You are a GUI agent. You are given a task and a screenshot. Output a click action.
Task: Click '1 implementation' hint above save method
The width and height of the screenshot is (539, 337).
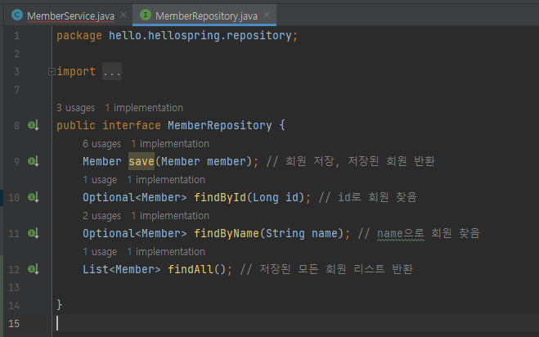point(170,144)
